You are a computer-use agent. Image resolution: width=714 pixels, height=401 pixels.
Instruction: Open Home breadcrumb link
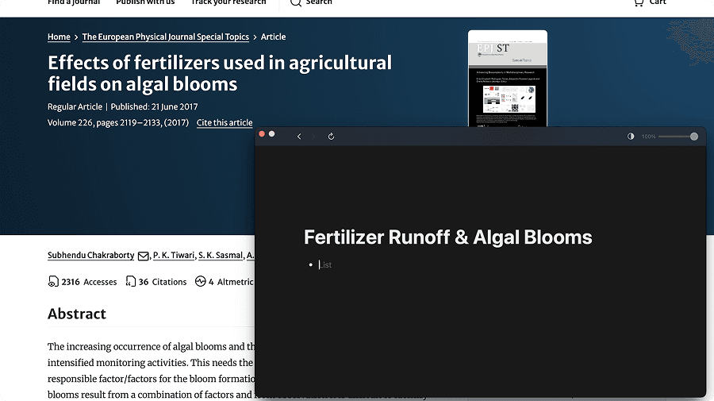tap(59, 37)
